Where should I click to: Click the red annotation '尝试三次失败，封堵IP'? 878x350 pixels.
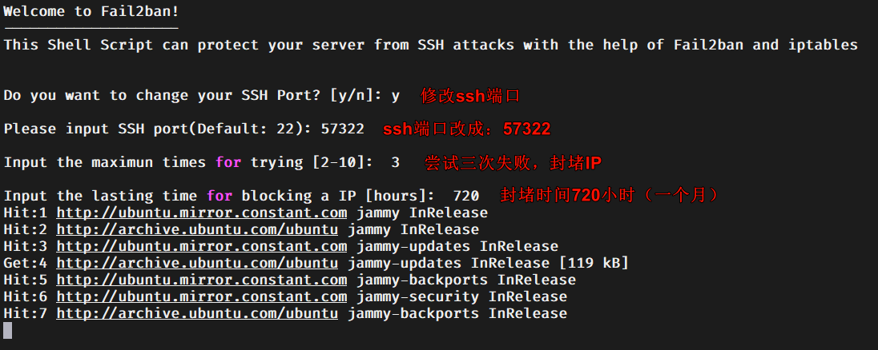(x=513, y=163)
